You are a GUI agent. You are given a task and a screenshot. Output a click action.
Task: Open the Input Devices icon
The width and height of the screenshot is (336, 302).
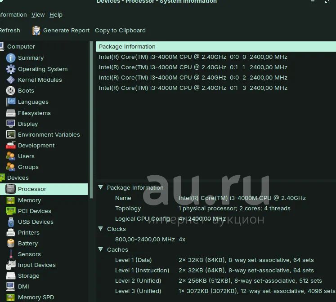pos(10,265)
